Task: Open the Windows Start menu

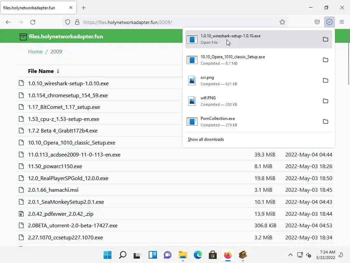Action: pyautogui.click(x=107, y=255)
